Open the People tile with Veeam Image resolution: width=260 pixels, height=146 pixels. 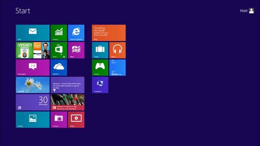[32, 50]
